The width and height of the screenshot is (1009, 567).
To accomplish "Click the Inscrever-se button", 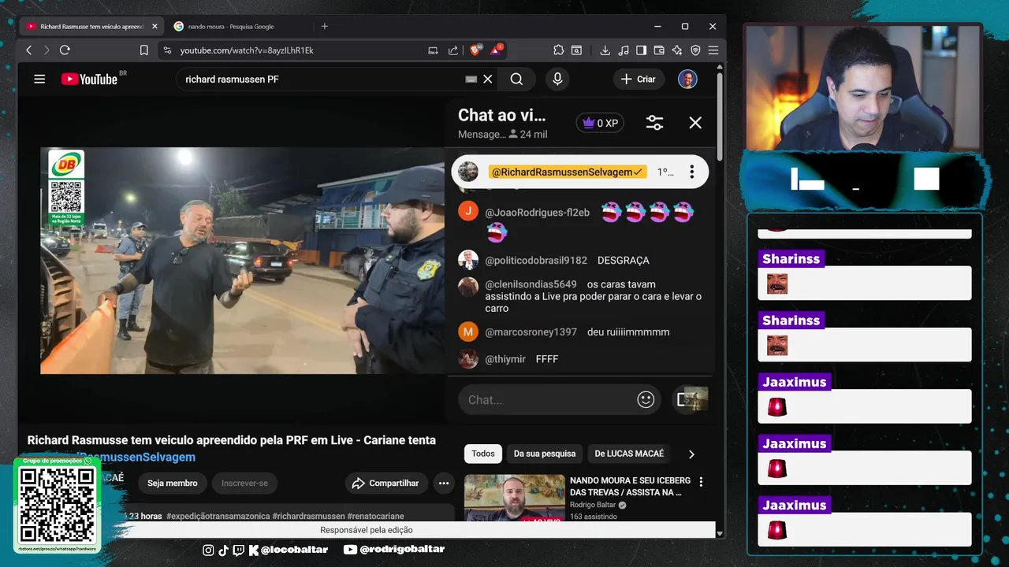I will coord(244,483).
